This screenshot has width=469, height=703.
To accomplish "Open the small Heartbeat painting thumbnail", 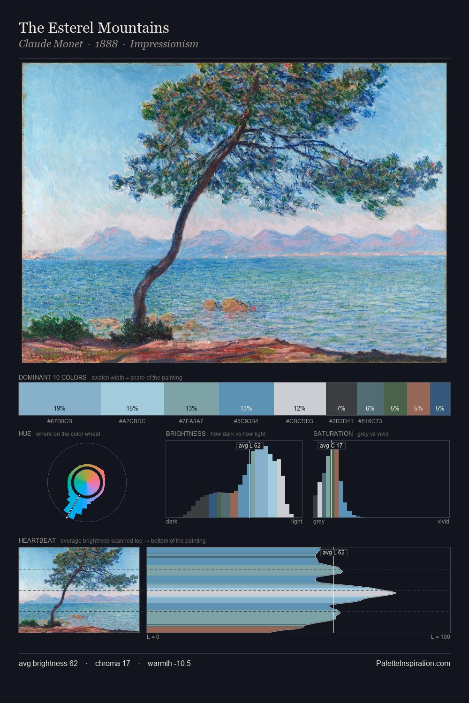I will pos(79,590).
